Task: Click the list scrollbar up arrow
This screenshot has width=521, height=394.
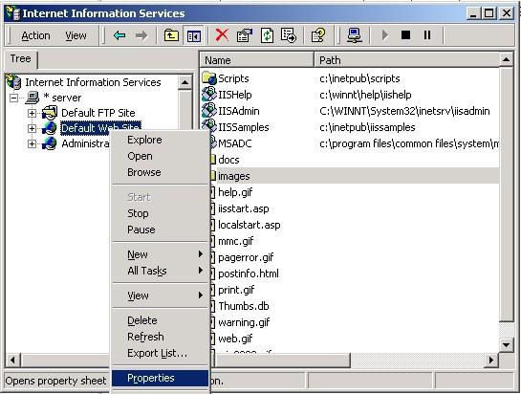Action: click(x=507, y=60)
